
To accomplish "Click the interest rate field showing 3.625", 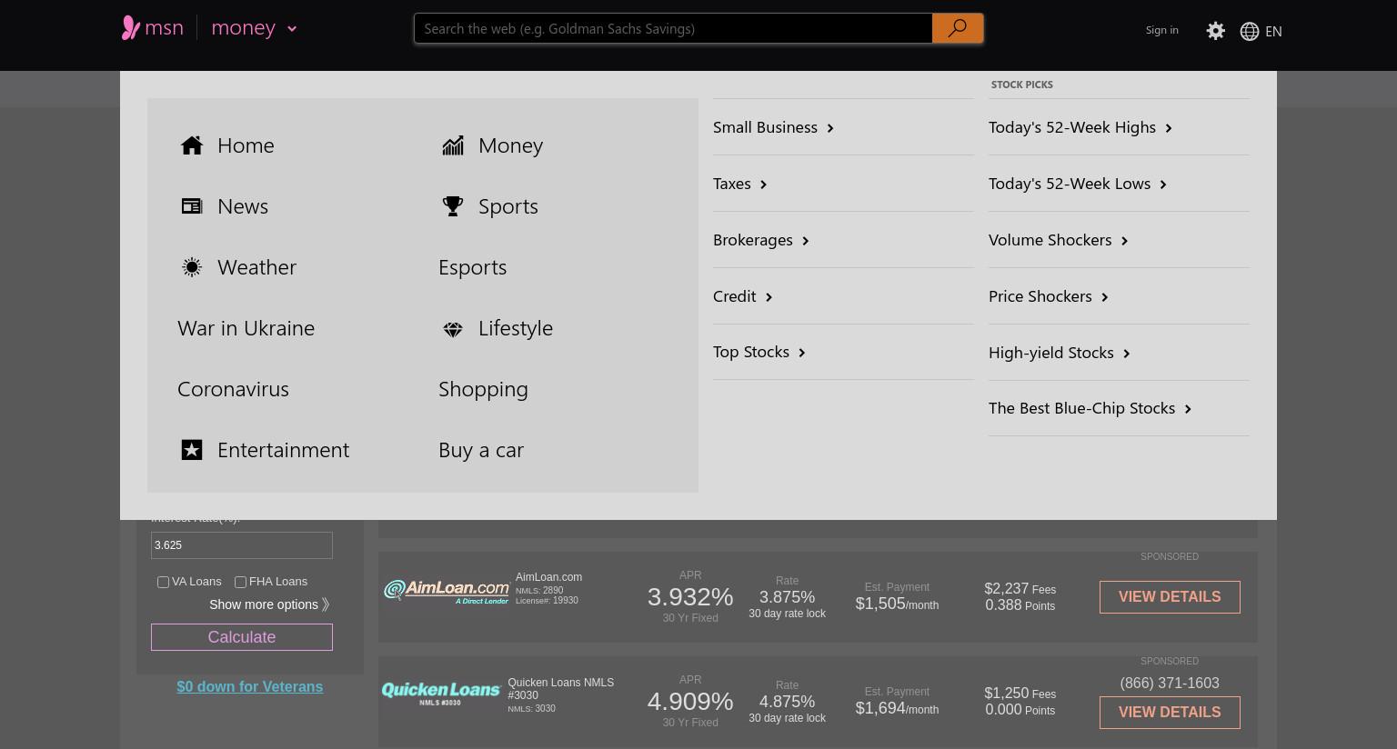I will pos(242,545).
